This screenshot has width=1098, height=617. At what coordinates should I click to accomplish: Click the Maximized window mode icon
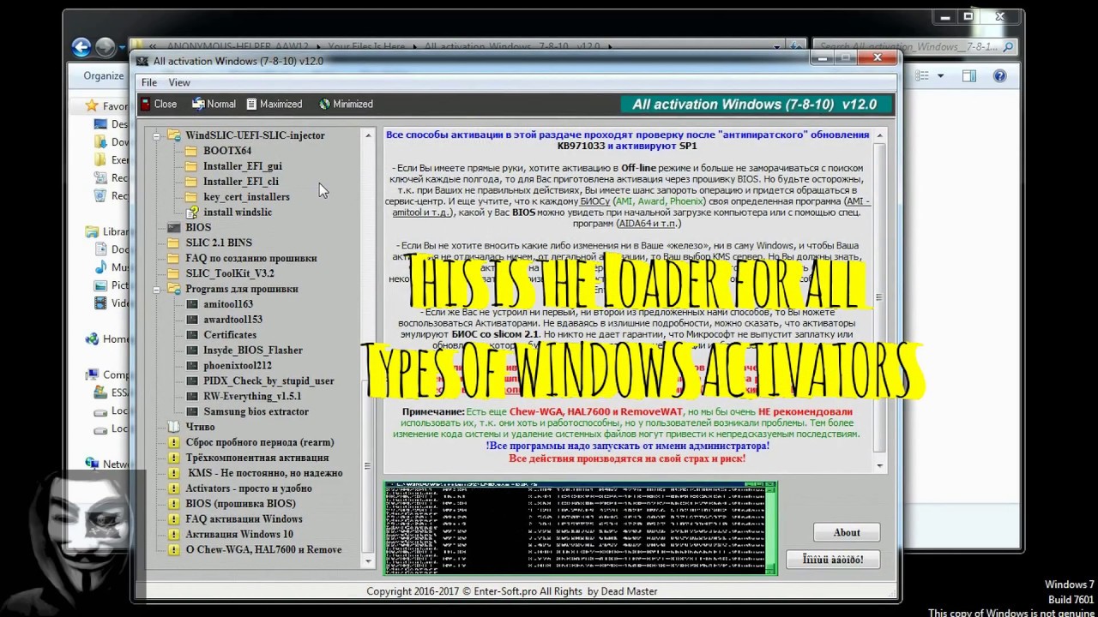coord(251,104)
